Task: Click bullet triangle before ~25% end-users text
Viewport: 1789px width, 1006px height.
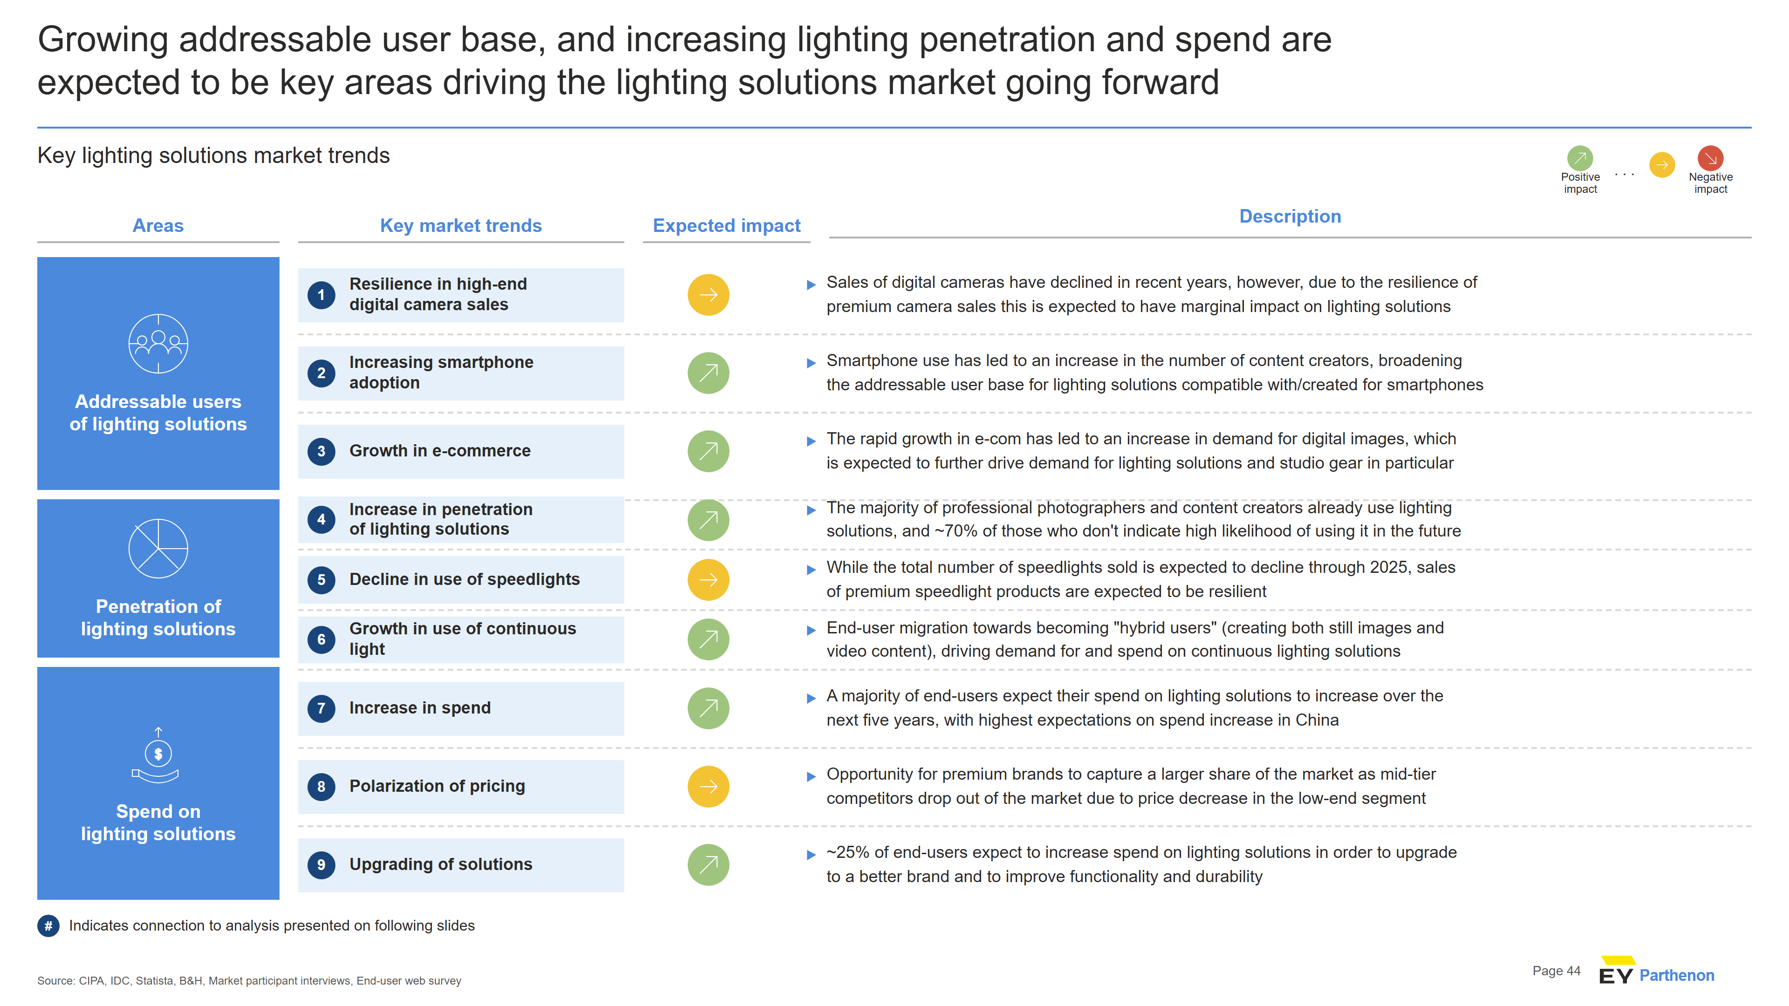Action: coord(811,855)
